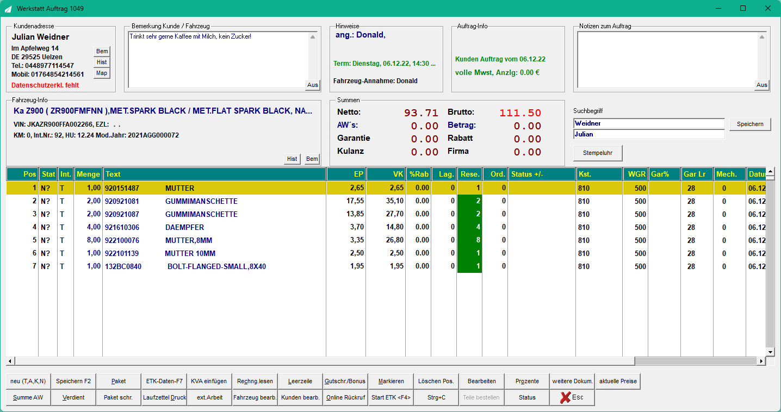Click KVA einfügen
The width and height of the screenshot is (781, 412).
pos(209,382)
